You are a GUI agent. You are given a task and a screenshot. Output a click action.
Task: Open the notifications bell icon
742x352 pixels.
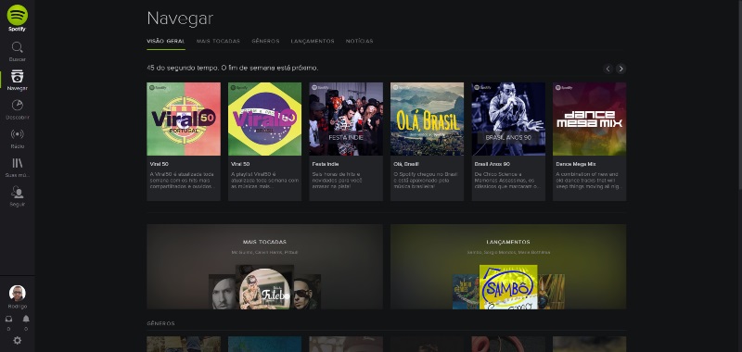pos(26,319)
